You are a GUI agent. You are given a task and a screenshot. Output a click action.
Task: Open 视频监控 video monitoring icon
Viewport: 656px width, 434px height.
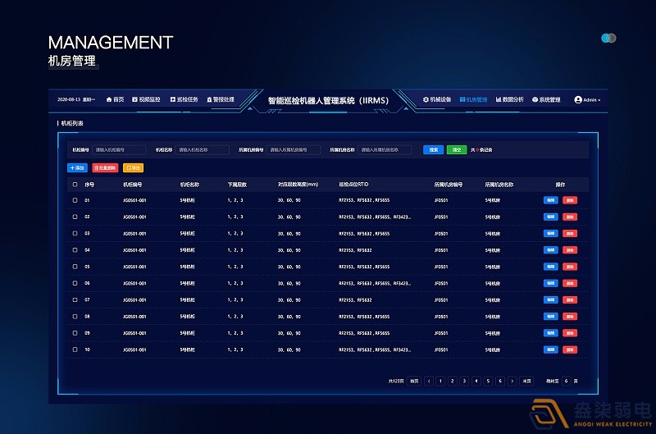coord(134,99)
